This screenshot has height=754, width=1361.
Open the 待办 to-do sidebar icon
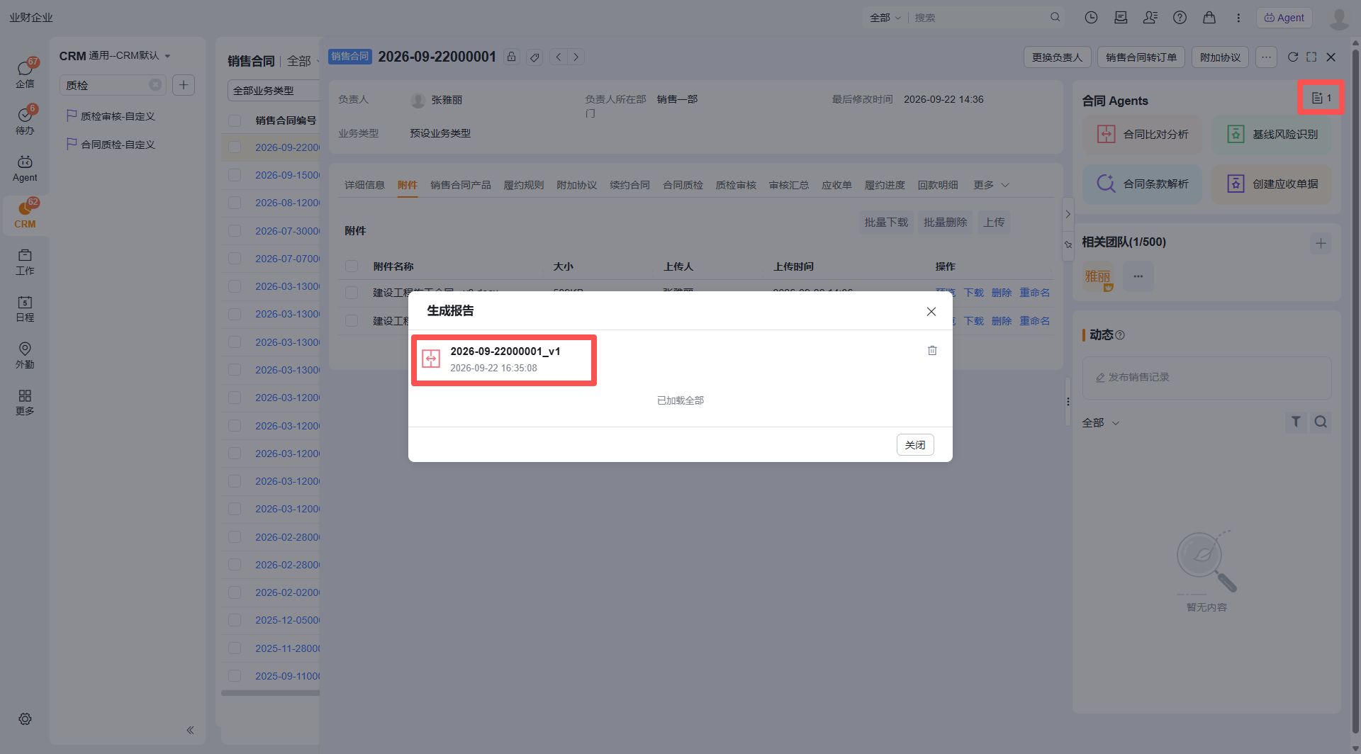[x=25, y=120]
